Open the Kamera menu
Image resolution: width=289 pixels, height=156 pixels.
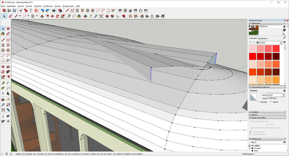tap(29, 6)
